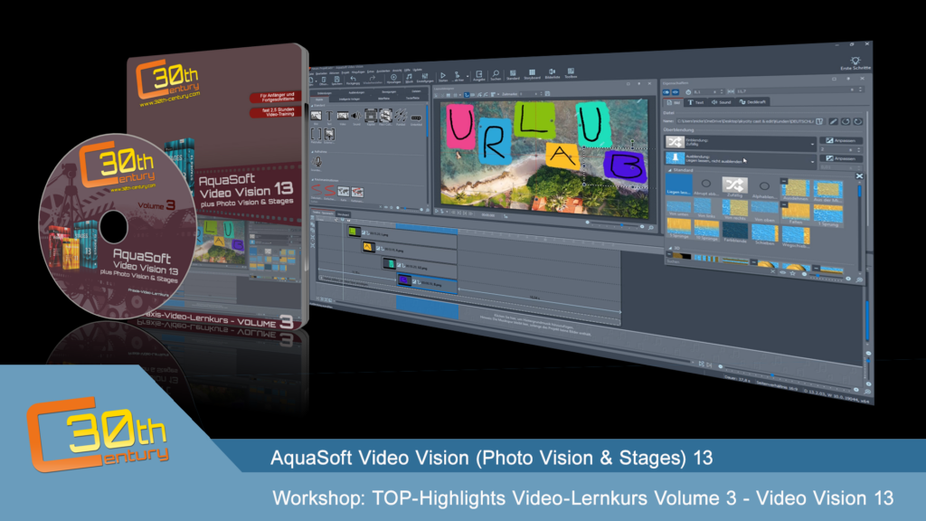Toggle second blue eye button in Eigenschaften
This screenshot has width=926, height=521.
(x=676, y=92)
